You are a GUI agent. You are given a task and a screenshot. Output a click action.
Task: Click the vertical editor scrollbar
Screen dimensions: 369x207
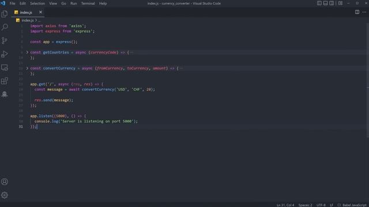(367, 80)
